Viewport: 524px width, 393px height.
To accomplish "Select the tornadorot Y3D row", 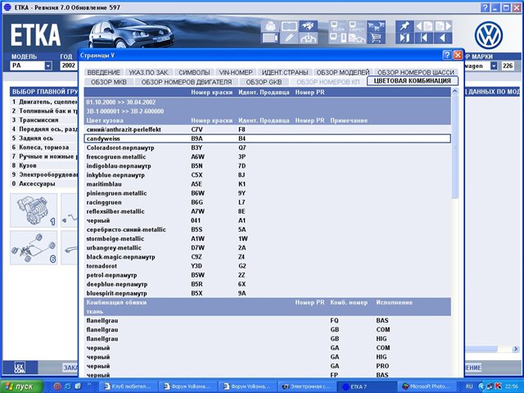I will 268,266.
